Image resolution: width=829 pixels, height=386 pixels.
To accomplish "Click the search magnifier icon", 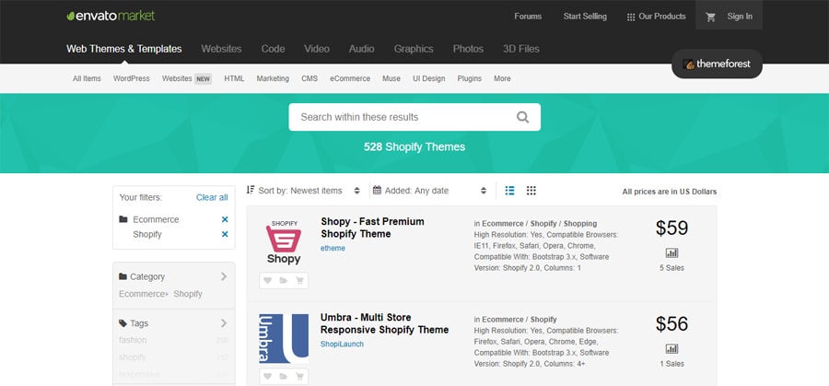I will point(522,117).
